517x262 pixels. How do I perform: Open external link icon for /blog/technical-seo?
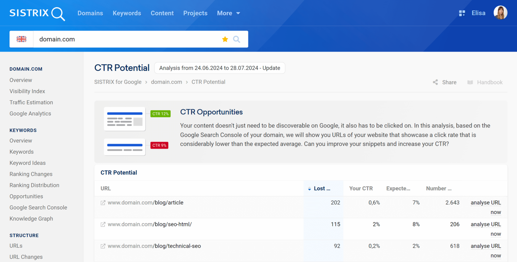tap(103, 246)
